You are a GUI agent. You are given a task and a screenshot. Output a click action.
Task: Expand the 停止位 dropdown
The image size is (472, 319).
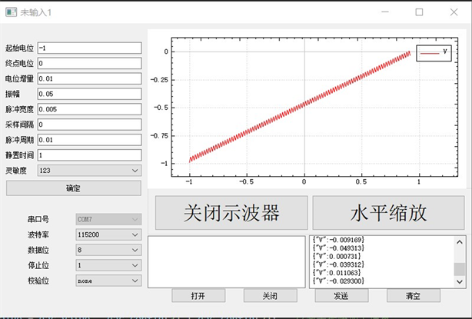(x=108, y=265)
